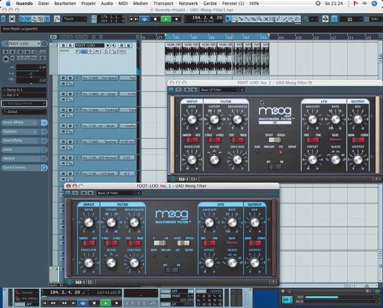Open the Datei menu
This screenshot has width=383, height=308.
(x=43, y=3)
